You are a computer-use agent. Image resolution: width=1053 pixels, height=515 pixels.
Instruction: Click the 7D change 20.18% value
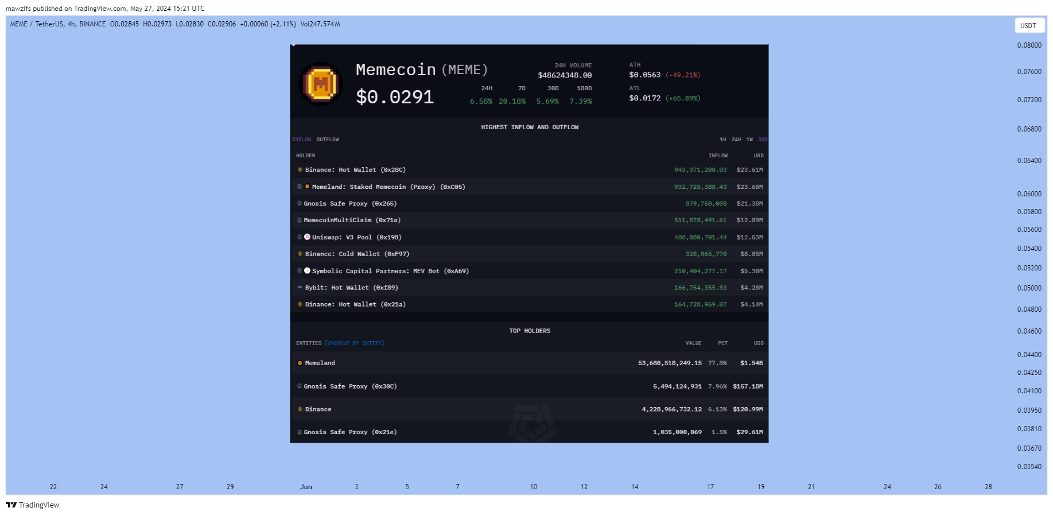pos(512,101)
